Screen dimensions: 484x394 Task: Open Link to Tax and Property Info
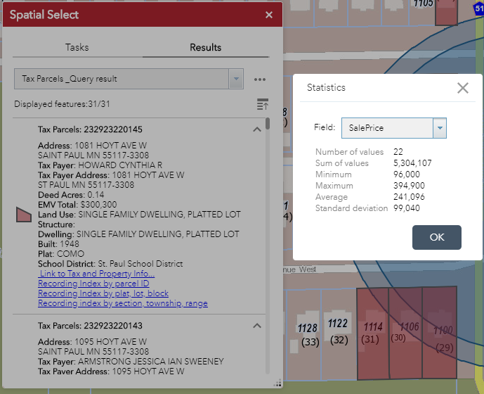tap(96, 274)
